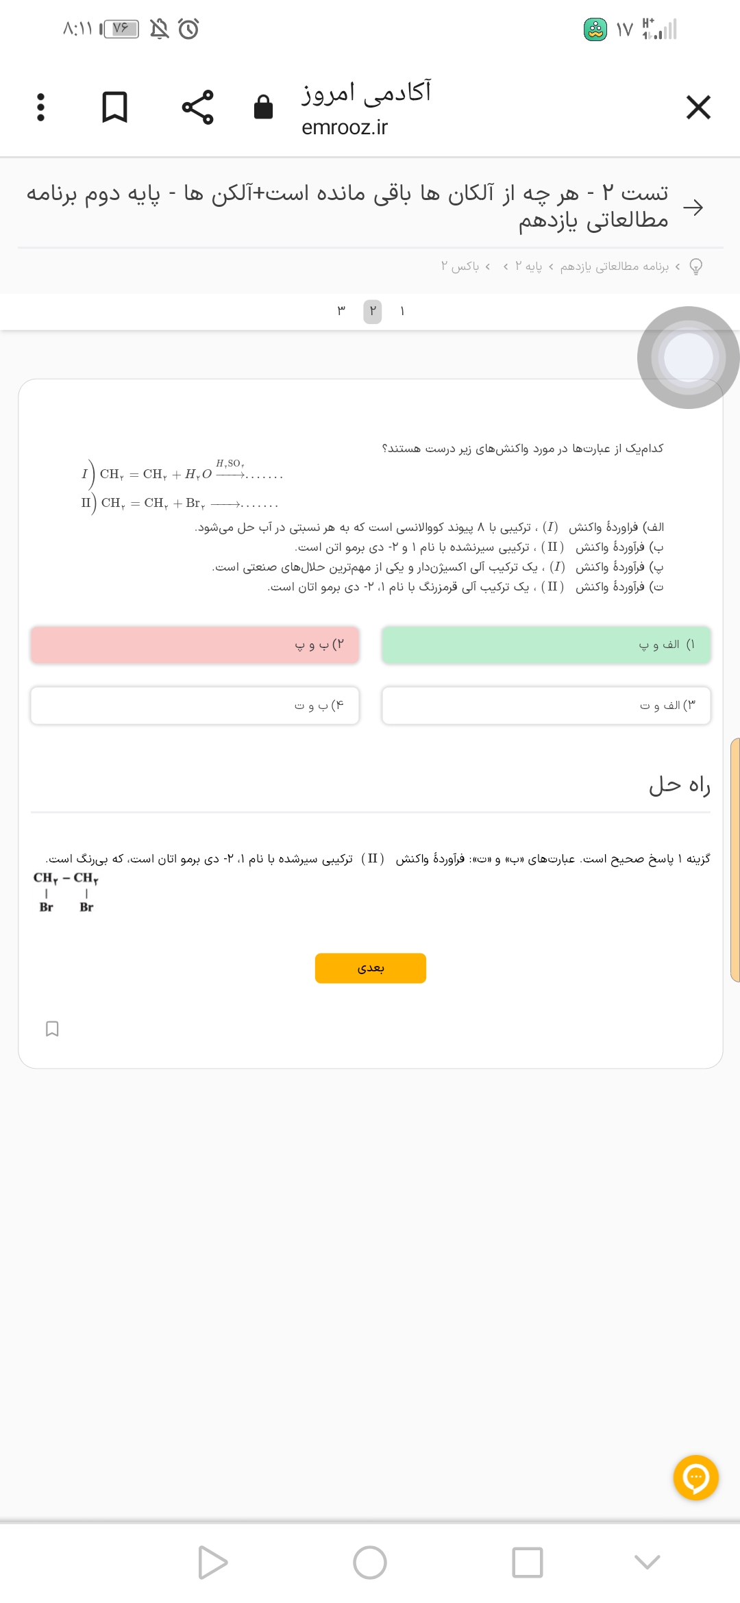Open the orange chat support bubble
Image resolution: width=740 pixels, height=1603 pixels.
[x=695, y=1478]
